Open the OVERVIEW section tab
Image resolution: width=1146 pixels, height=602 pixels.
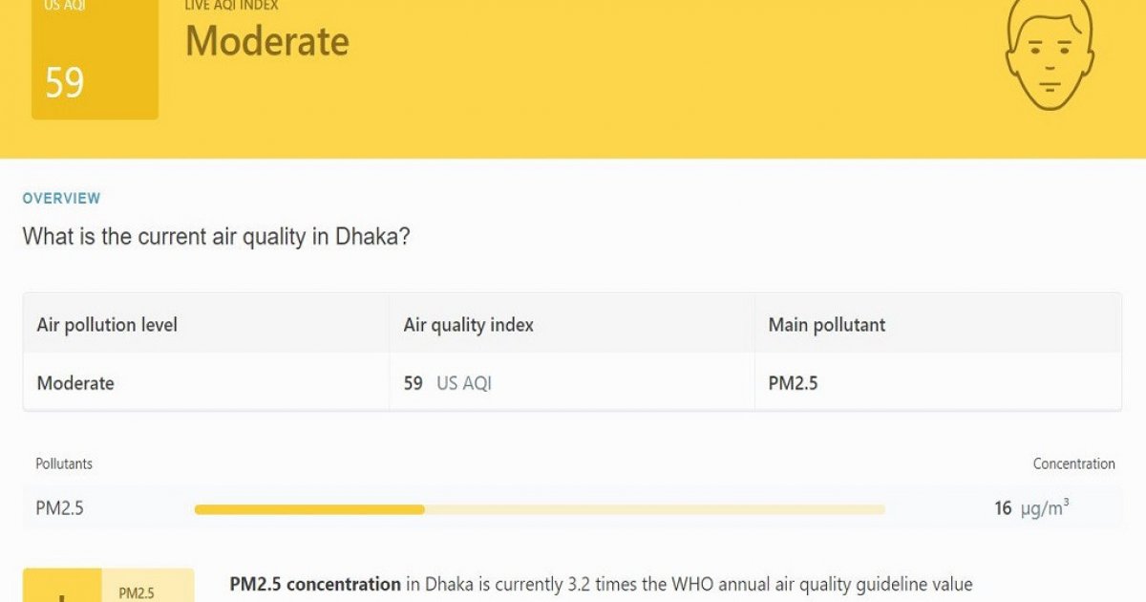click(61, 198)
